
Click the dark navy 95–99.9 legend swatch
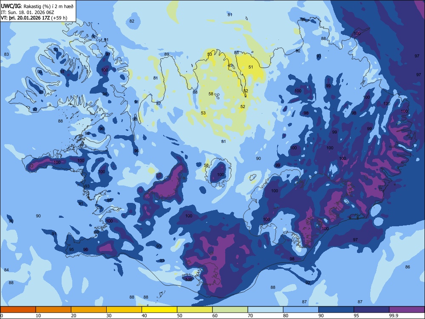click(371, 310)
